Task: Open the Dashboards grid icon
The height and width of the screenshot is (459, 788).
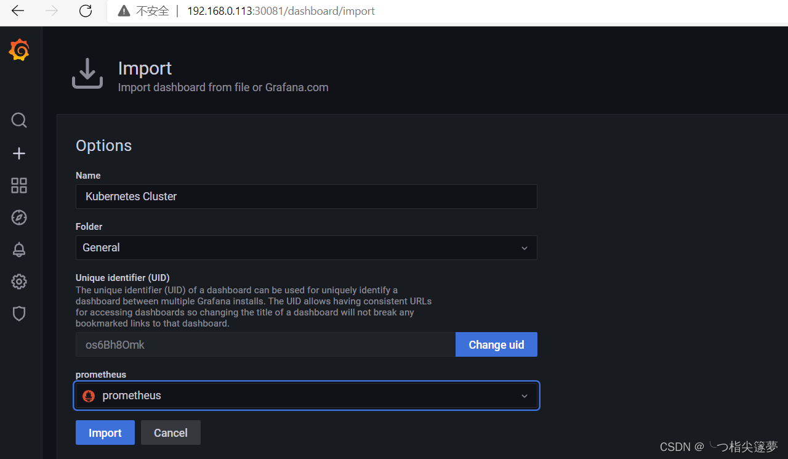Action: coord(19,185)
